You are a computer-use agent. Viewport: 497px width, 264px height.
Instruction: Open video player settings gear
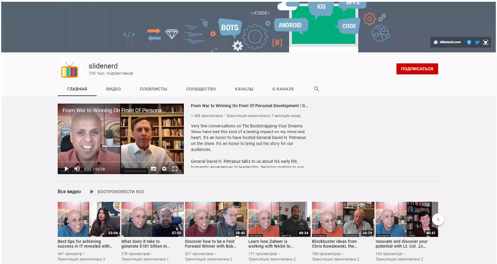(164, 169)
